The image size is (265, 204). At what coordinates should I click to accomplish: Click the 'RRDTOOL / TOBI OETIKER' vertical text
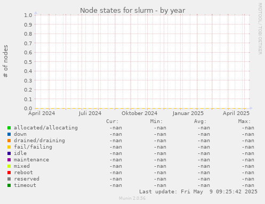(260, 29)
